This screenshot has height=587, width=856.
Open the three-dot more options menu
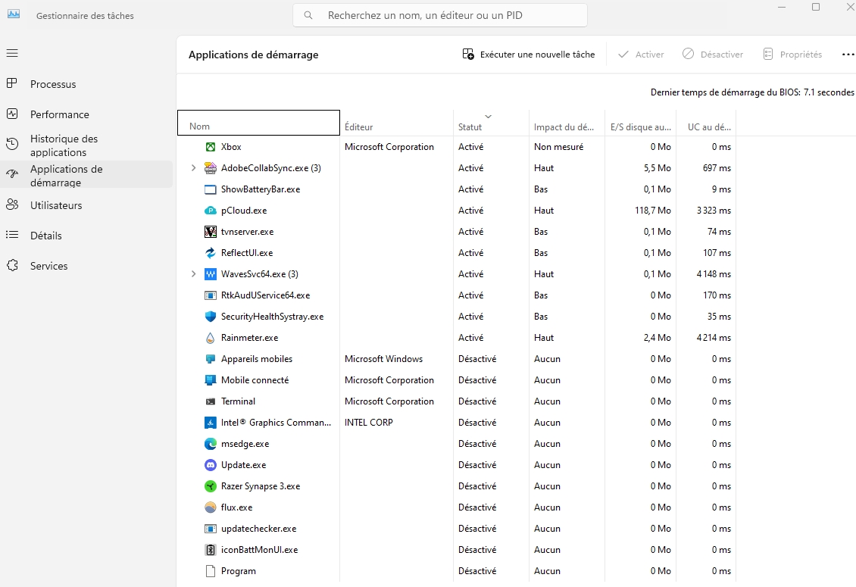click(848, 55)
